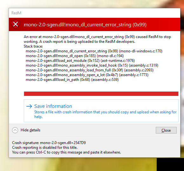Screen dimensions: 184x171
Task: Click the 'Stack trace:' label
Action: pos(33,46)
